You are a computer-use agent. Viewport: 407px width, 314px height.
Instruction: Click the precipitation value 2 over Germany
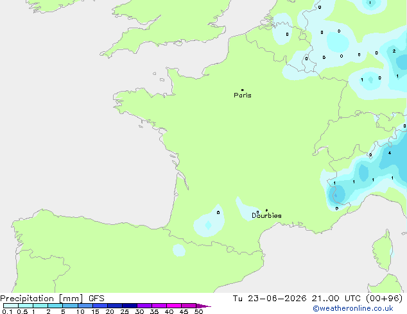[394, 51]
